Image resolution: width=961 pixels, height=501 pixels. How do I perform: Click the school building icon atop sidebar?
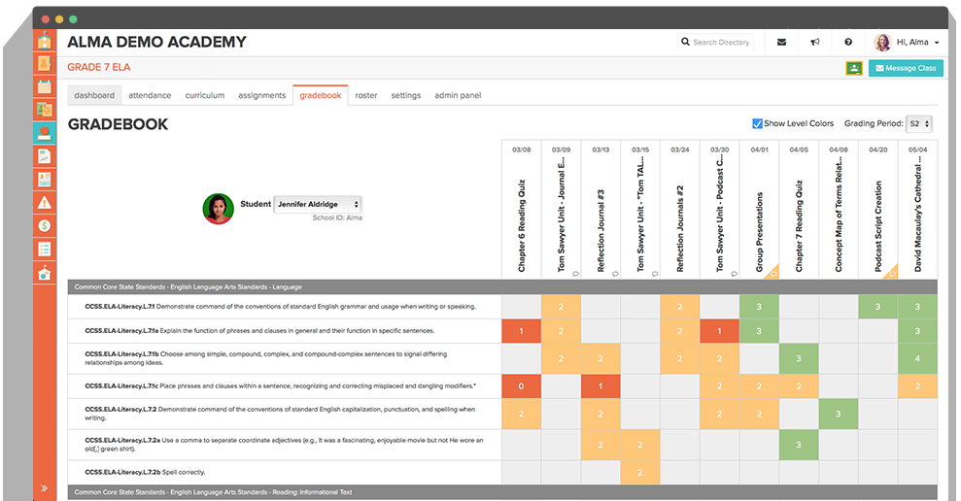(45, 40)
